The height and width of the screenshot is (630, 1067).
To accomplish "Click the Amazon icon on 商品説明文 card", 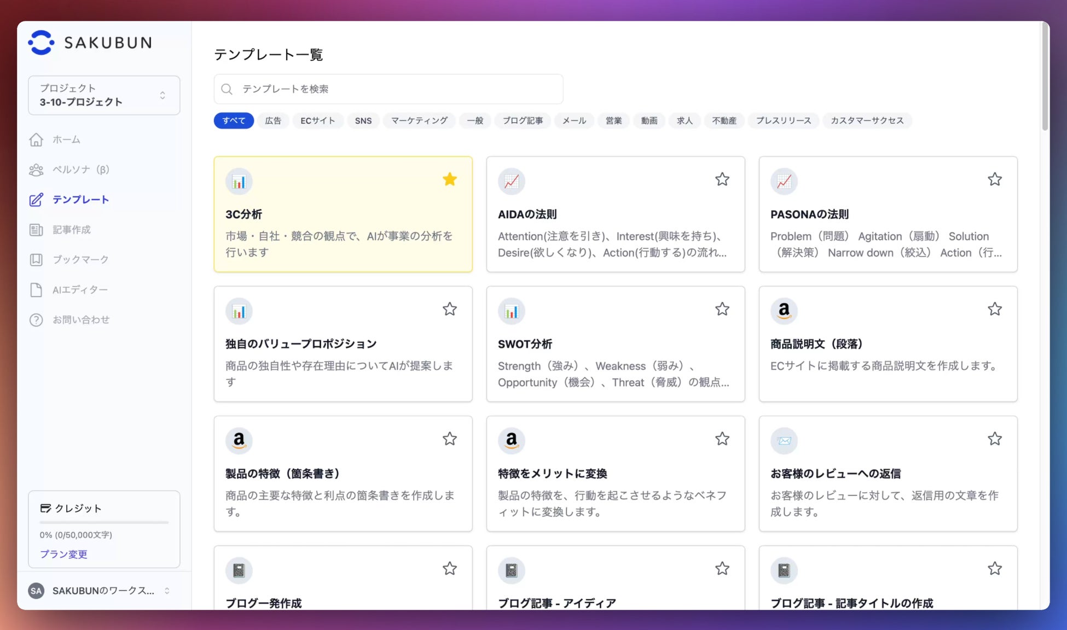I will pyautogui.click(x=784, y=311).
